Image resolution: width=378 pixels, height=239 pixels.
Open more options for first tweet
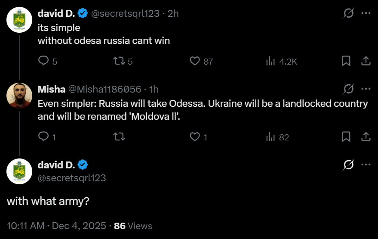[366, 13]
